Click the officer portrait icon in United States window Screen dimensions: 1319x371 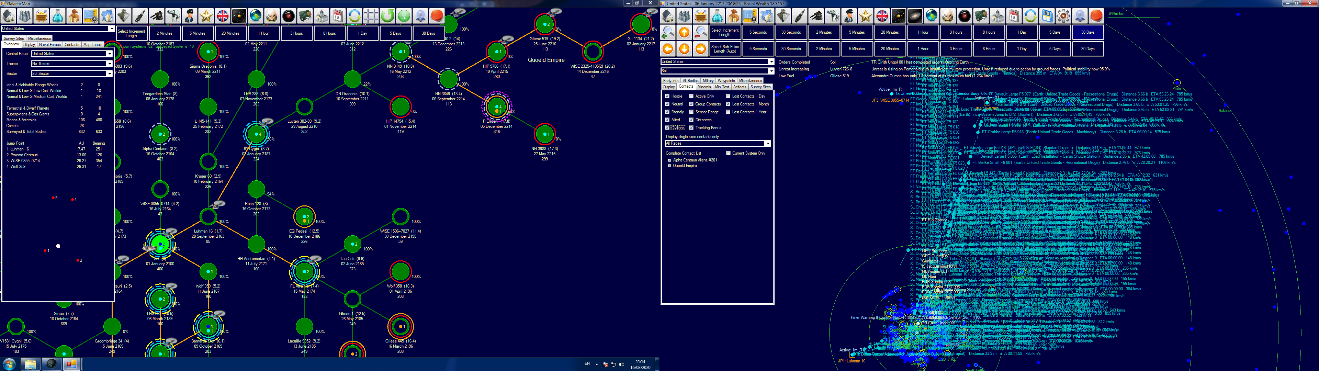pos(849,16)
